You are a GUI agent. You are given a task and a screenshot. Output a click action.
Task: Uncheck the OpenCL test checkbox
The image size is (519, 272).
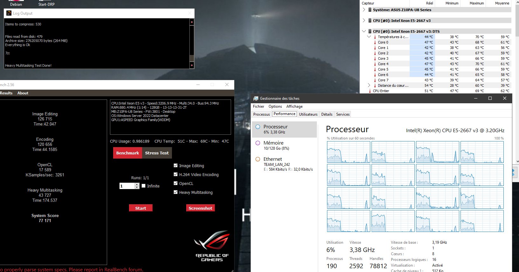click(176, 183)
